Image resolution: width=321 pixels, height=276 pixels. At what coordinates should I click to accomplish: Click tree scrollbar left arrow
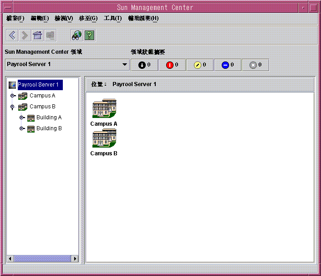(x=10, y=259)
